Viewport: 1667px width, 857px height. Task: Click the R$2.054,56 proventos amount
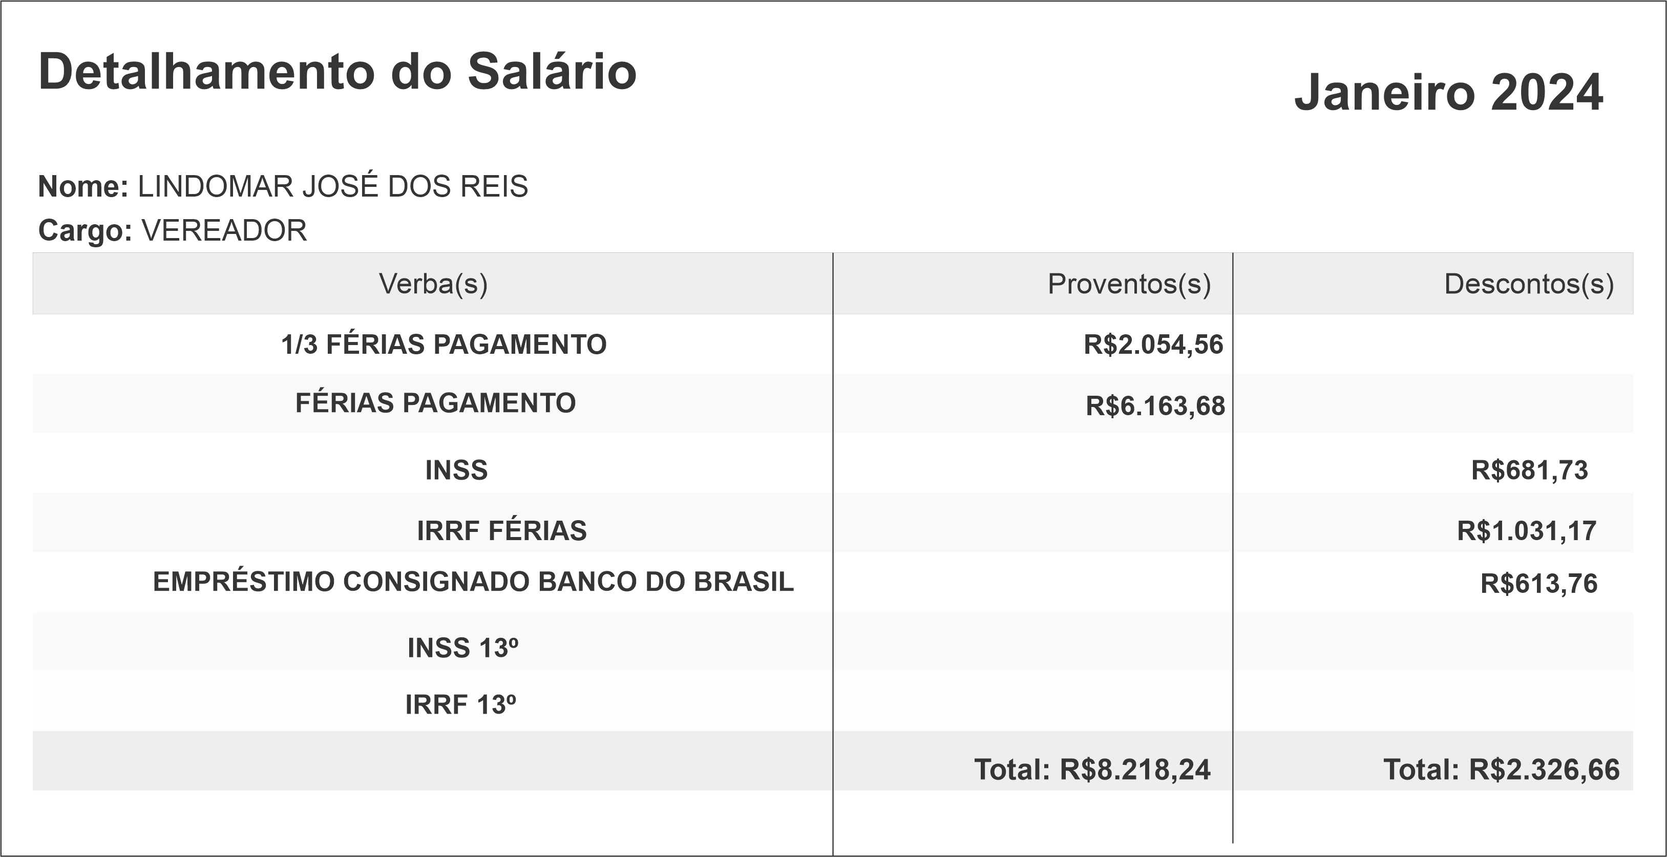1153,345
